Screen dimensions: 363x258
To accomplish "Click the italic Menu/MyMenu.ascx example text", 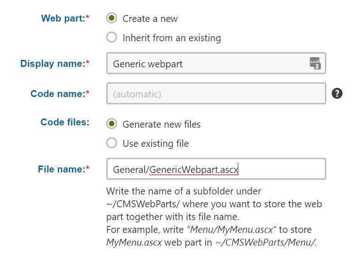I will tap(231, 230).
